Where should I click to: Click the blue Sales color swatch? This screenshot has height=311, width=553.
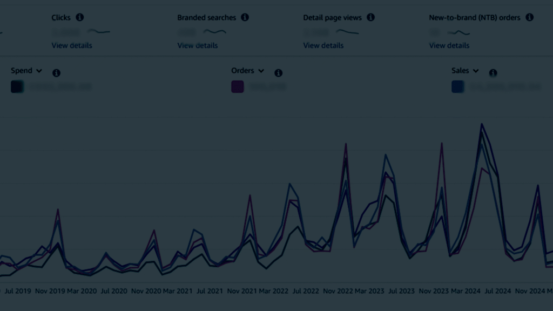coord(458,86)
